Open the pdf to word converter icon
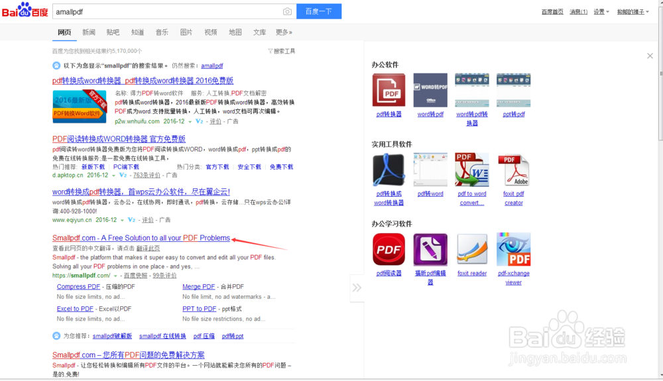This screenshot has height=381, width=663. coord(472,170)
